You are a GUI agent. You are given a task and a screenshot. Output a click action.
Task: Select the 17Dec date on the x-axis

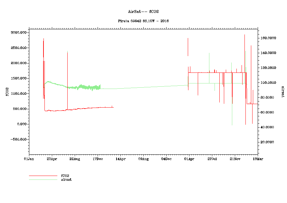97,159
